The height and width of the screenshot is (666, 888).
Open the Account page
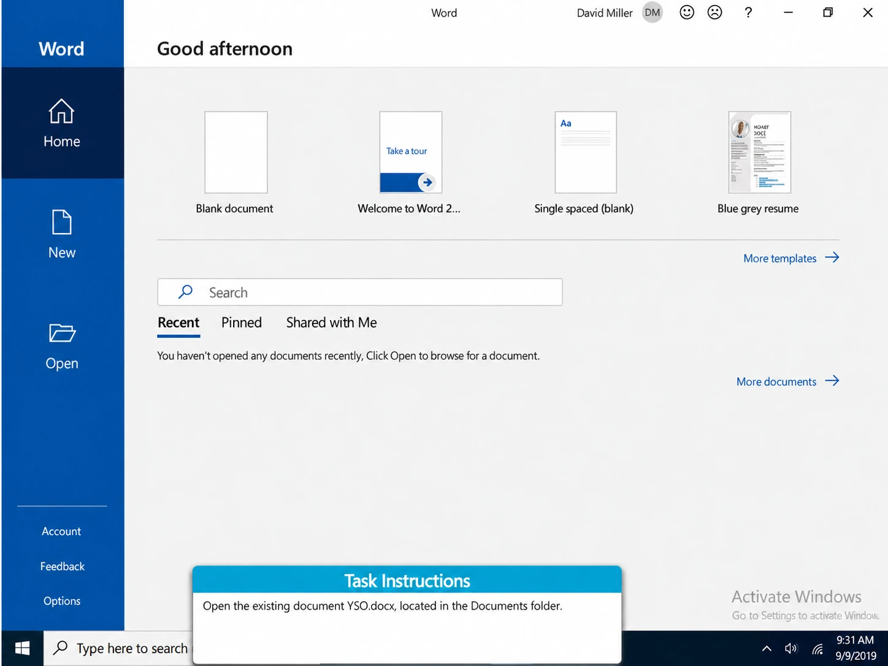pos(61,531)
